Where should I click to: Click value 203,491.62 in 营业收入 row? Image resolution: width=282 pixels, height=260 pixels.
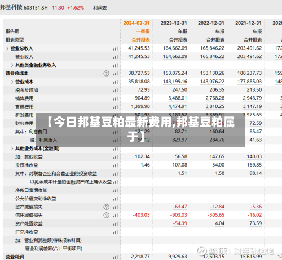click(x=249, y=56)
